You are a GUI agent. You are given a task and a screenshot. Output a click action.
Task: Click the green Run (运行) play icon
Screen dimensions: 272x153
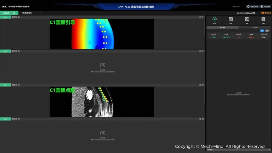(x=214, y=19)
